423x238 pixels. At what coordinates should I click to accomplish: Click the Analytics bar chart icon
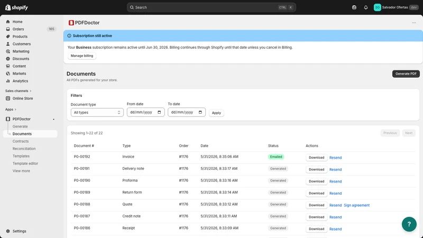(8, 81)
